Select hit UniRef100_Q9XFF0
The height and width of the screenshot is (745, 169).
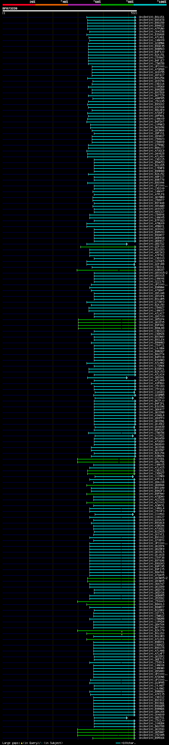(x=151, y=418)
